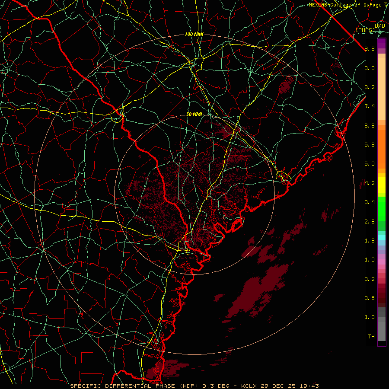Pick the purple top segment of color bar
The image size is (389, 389).
tap(382, 43)
